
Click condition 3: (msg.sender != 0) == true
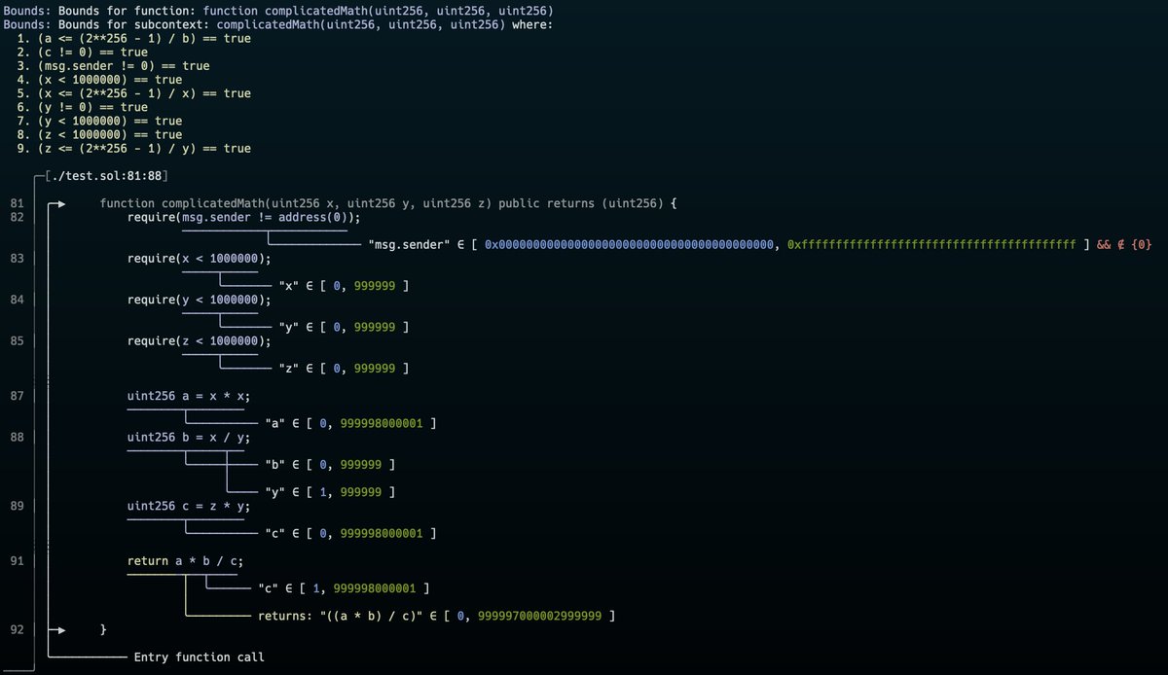point(114,65)
